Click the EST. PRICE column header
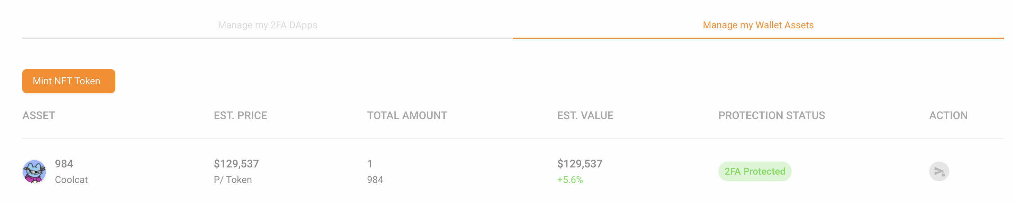 (x=240, y=115)
